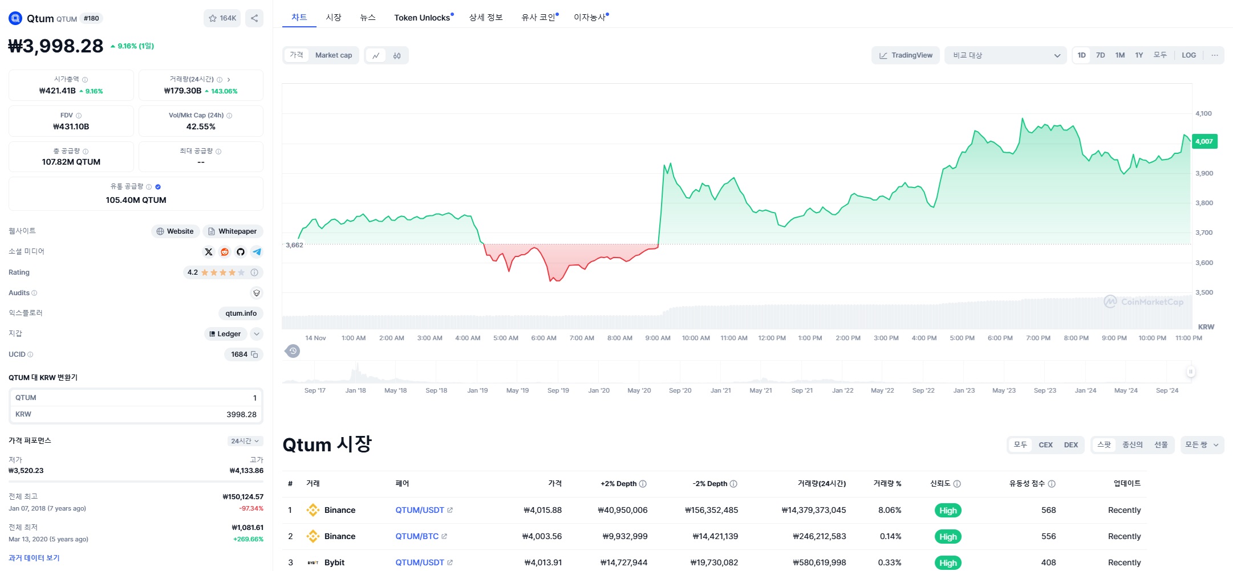The height and width of the screenshot is (571, 1233).
Task: Click the circulating supply verified badge
Action: coord(158,187)
